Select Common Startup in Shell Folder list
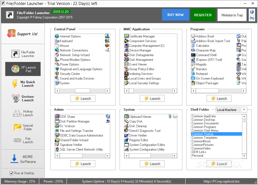This screenshot has width=258, height=185. point(217,134)
